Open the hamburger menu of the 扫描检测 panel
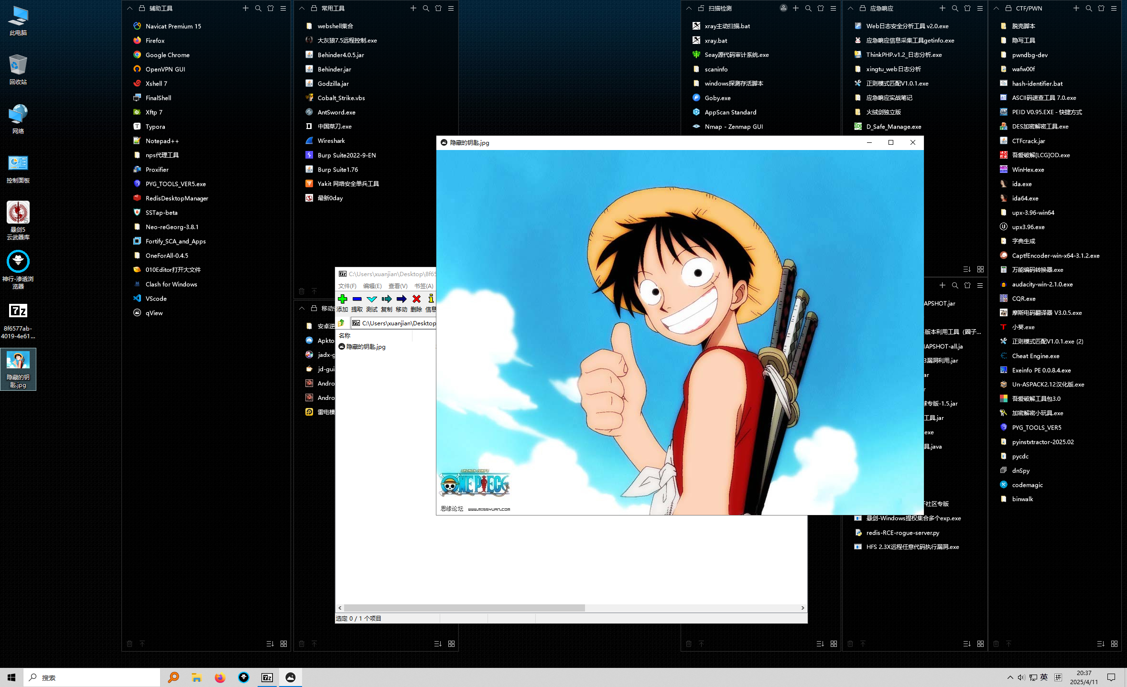The height and width of the screenshot is (687, 1127). [x=833, y=8]
